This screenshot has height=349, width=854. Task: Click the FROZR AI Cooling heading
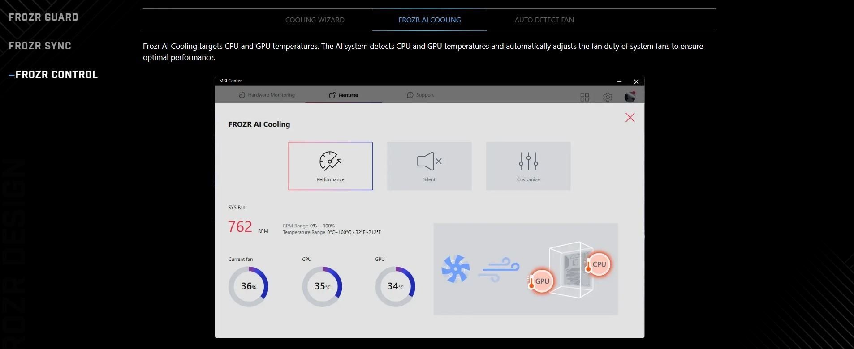(x=259, y=124)
